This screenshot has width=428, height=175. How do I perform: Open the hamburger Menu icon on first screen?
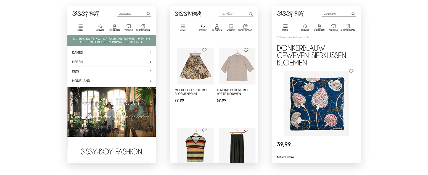coord(80,26)
